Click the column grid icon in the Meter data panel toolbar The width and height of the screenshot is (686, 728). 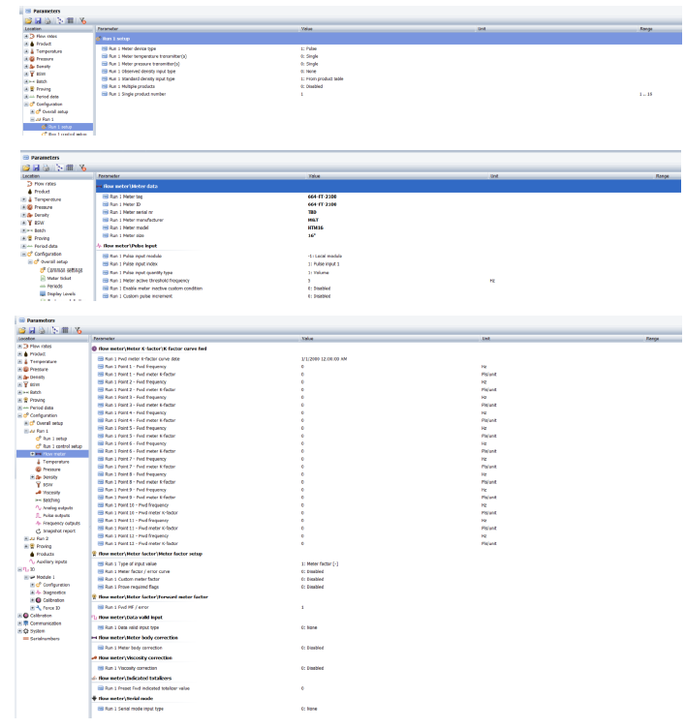pyautogui.click(x=70, y=167)
